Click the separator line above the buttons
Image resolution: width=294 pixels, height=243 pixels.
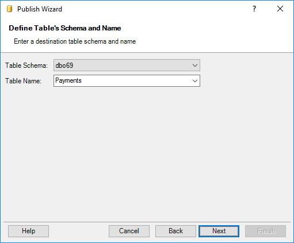pyautogui.click(x=147, y=222)
